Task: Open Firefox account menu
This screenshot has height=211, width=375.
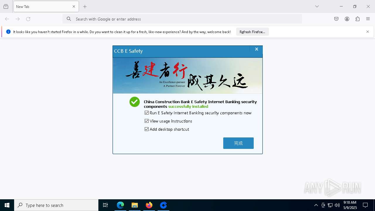Action: point(347,19)
